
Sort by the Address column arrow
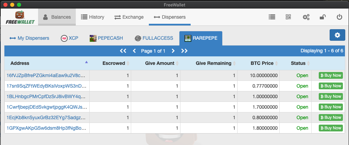[86, 62]
